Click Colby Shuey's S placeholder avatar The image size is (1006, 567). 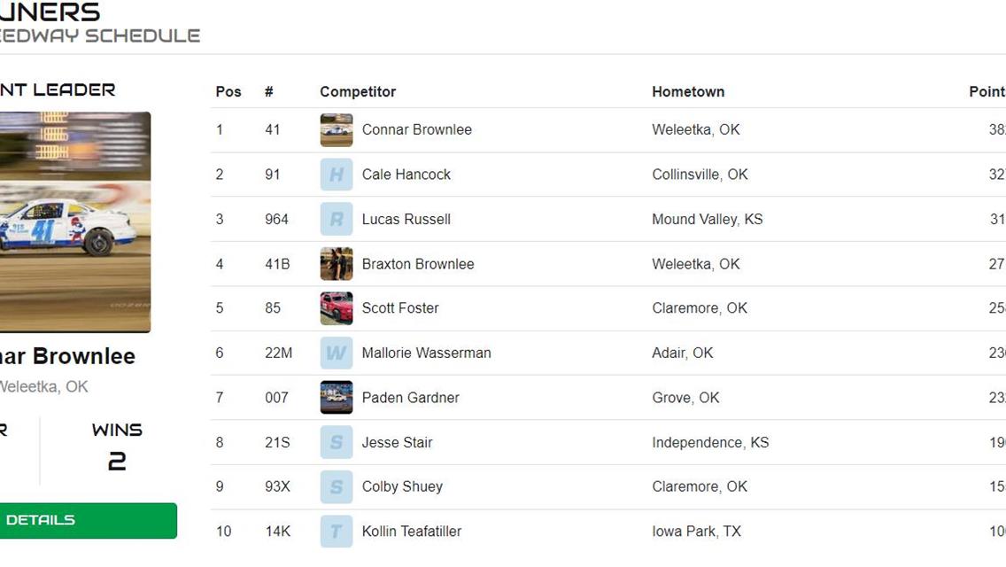pyautogui.click(x=337, y=486)
